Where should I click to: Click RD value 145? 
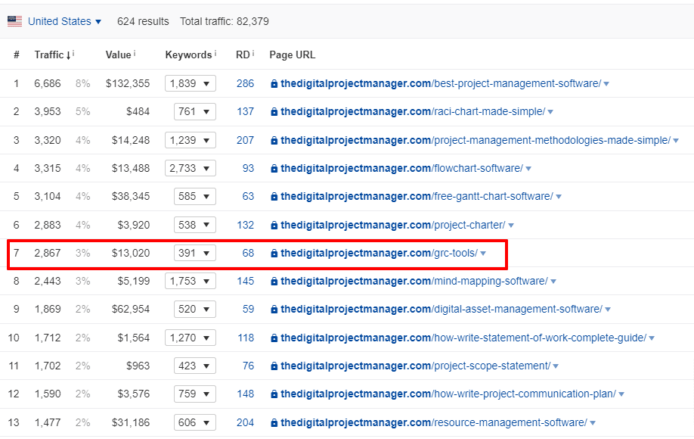click(x=245, y=281)
